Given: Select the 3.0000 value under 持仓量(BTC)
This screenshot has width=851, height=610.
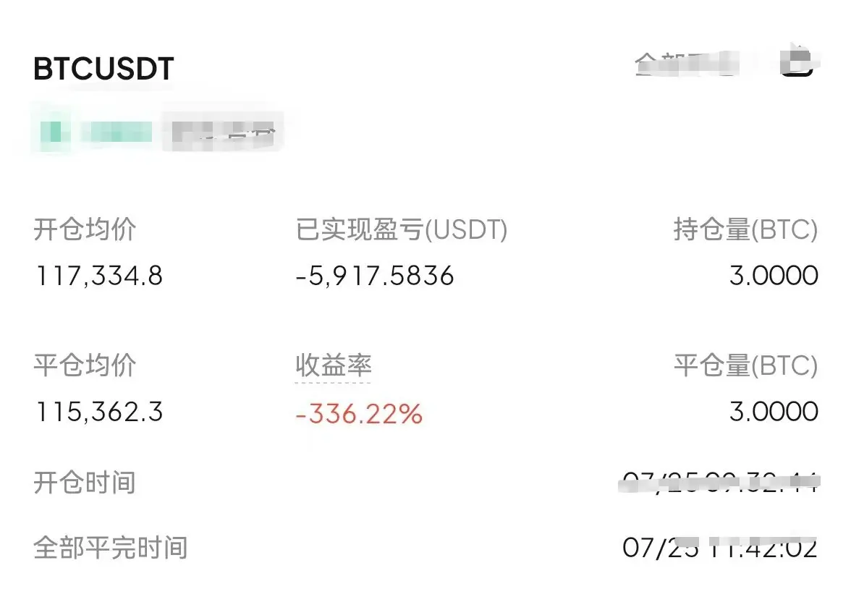Looking at the screenshot, I should pos(774,276).
